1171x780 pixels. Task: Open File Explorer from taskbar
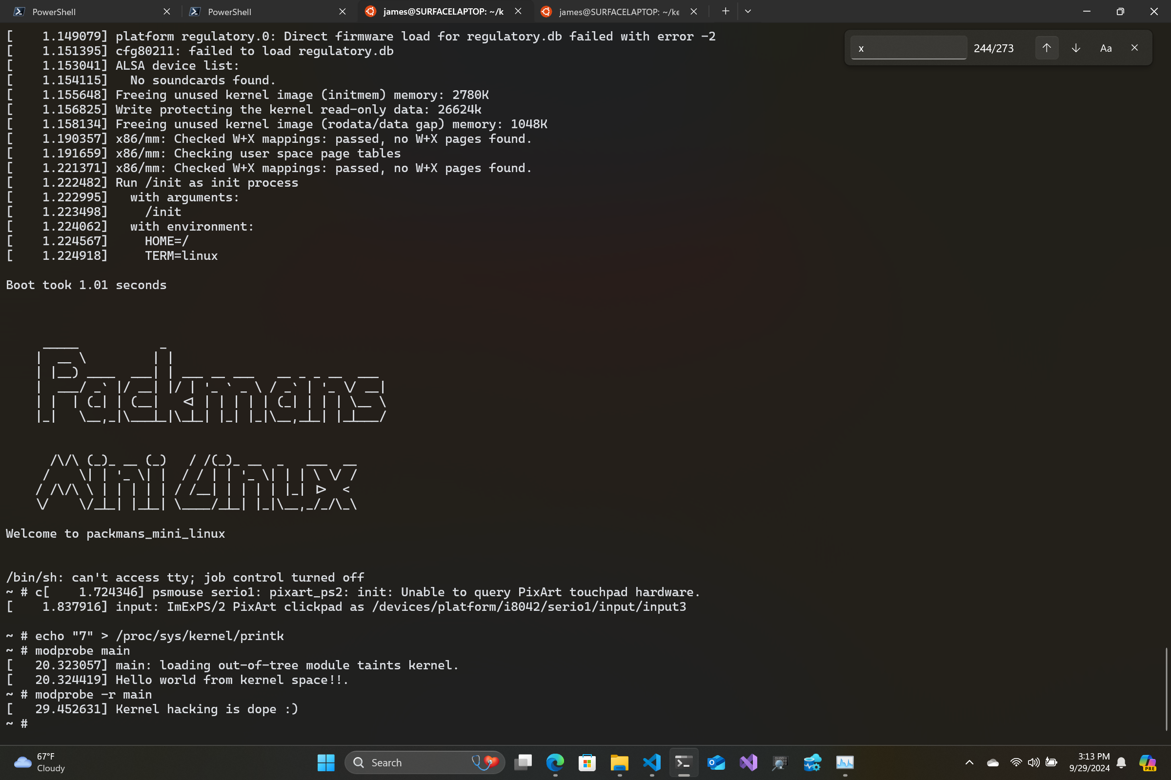point(619,762)
